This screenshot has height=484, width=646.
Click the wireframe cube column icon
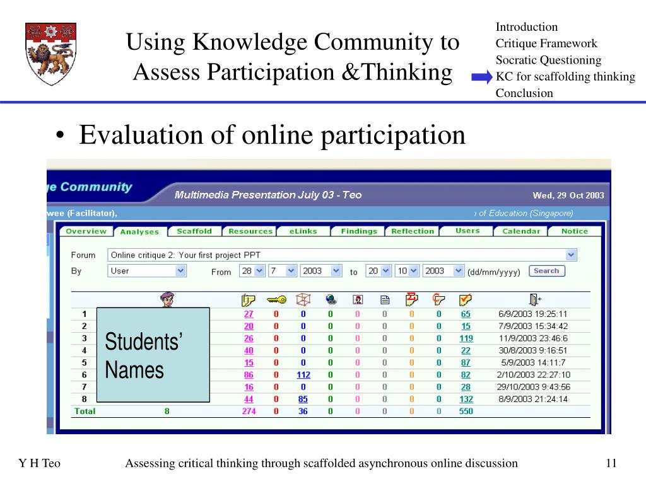click(x=303, y=299)
